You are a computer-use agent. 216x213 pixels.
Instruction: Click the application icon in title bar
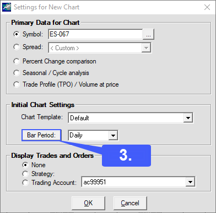pyautogui.click(x=7, y=7)
